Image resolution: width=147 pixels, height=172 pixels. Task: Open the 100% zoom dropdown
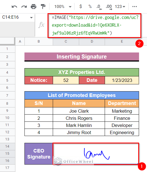(x=63, y=7)
